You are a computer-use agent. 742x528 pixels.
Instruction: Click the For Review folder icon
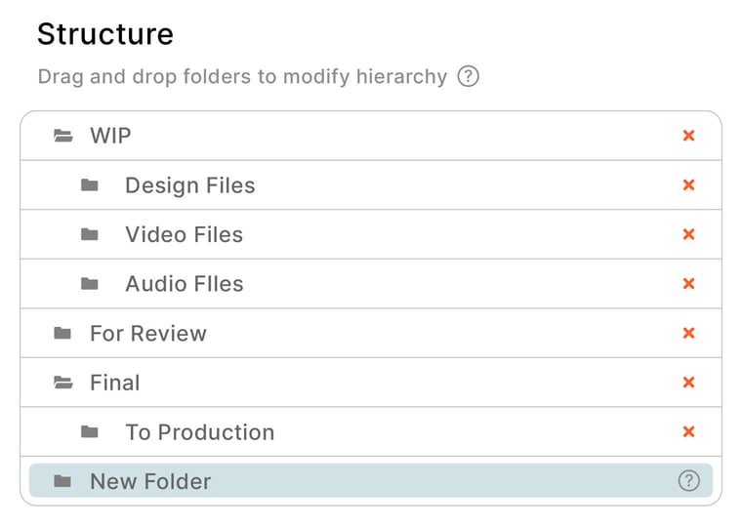coord(63,333)
